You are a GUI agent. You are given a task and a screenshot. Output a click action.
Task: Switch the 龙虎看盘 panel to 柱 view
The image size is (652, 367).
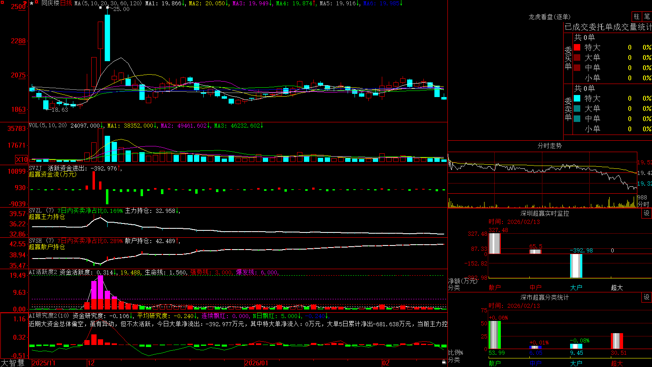click(637, 16)
